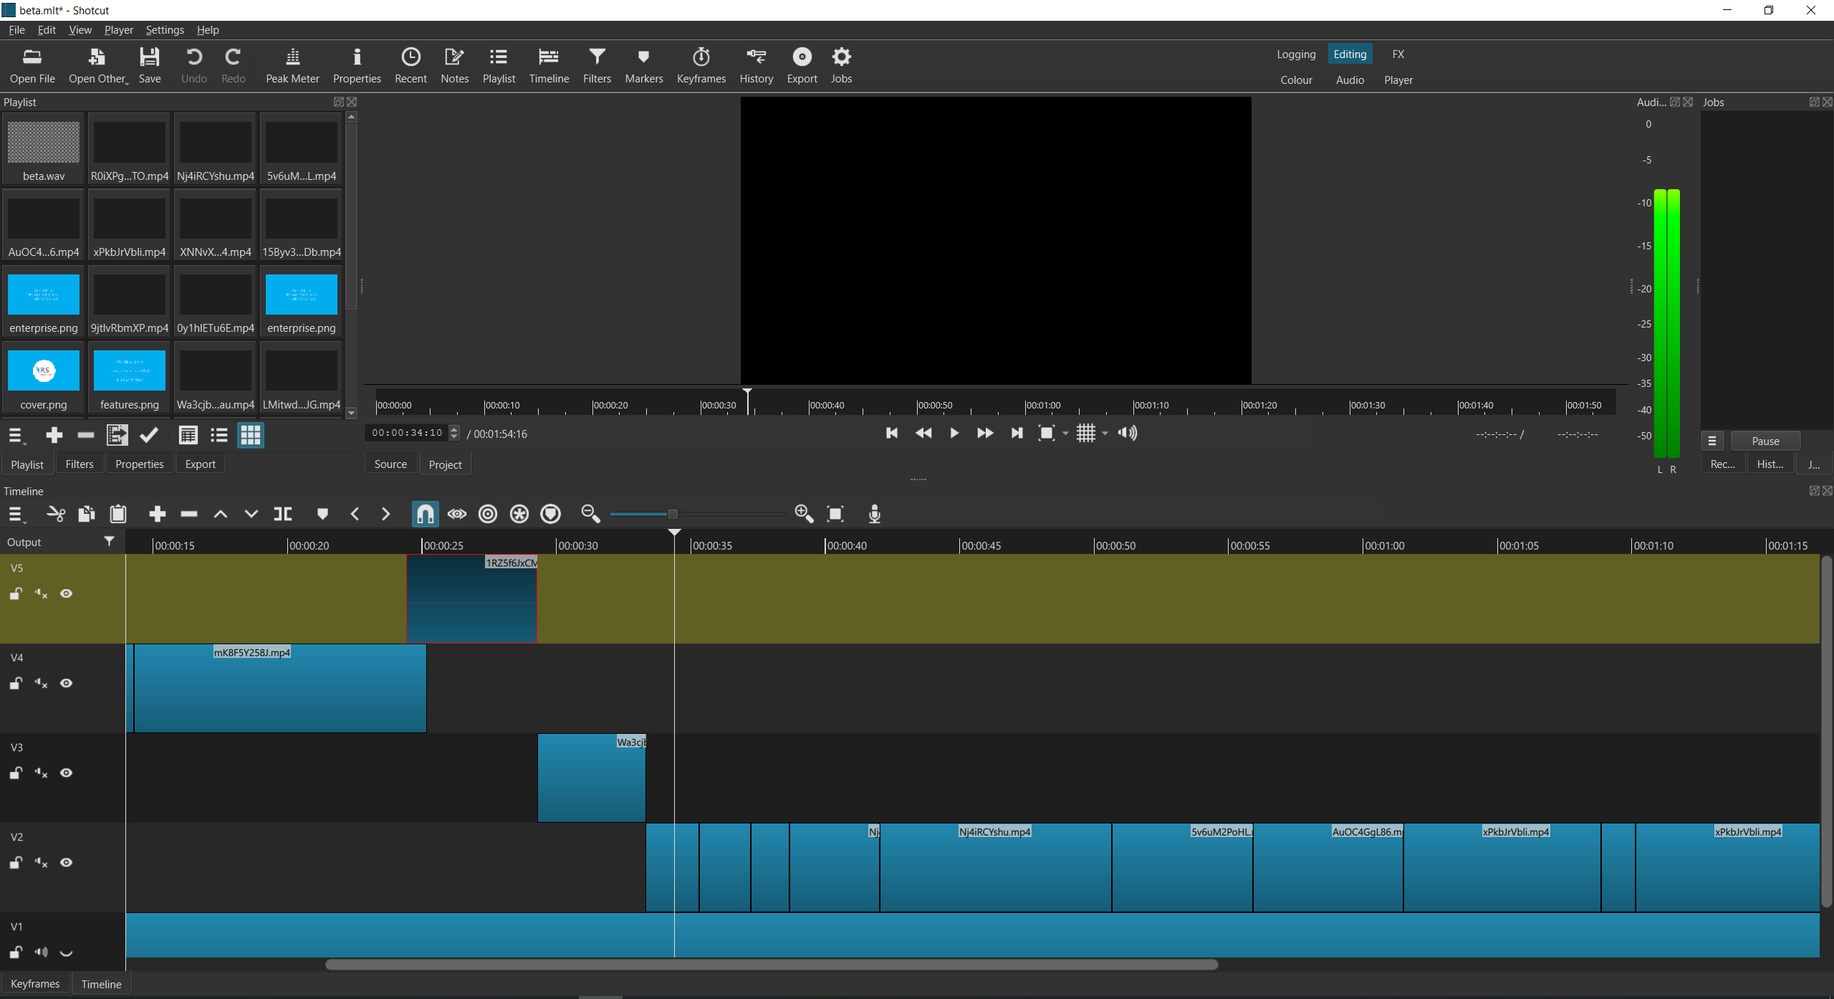The width and height of the screenshot is (1834, 999).
Task: Hide the V4 track
Action: coord(66,683)
